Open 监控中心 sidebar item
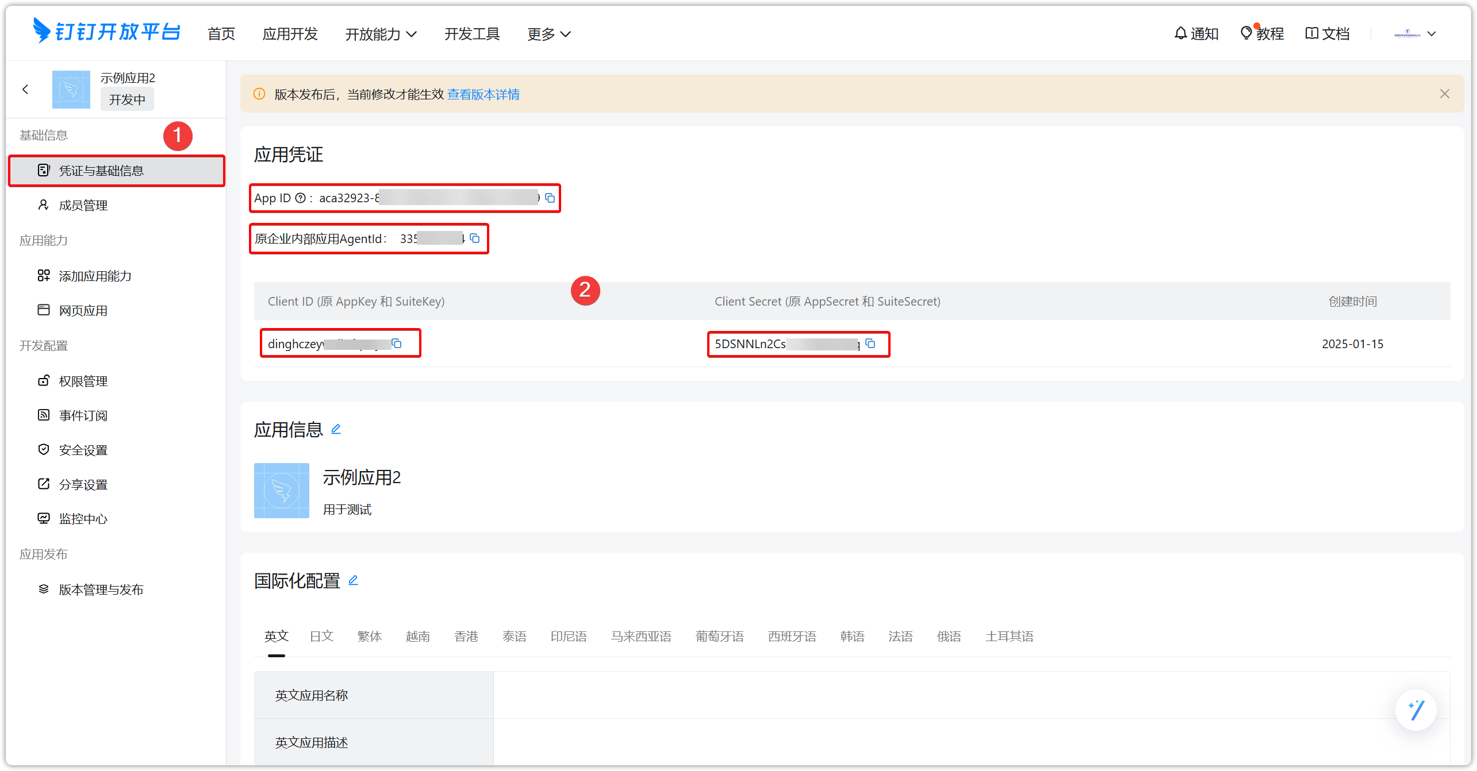Image resolution: width=1477 pixels, height=771 pixels. pyautogui.click(x=117, y=519)
